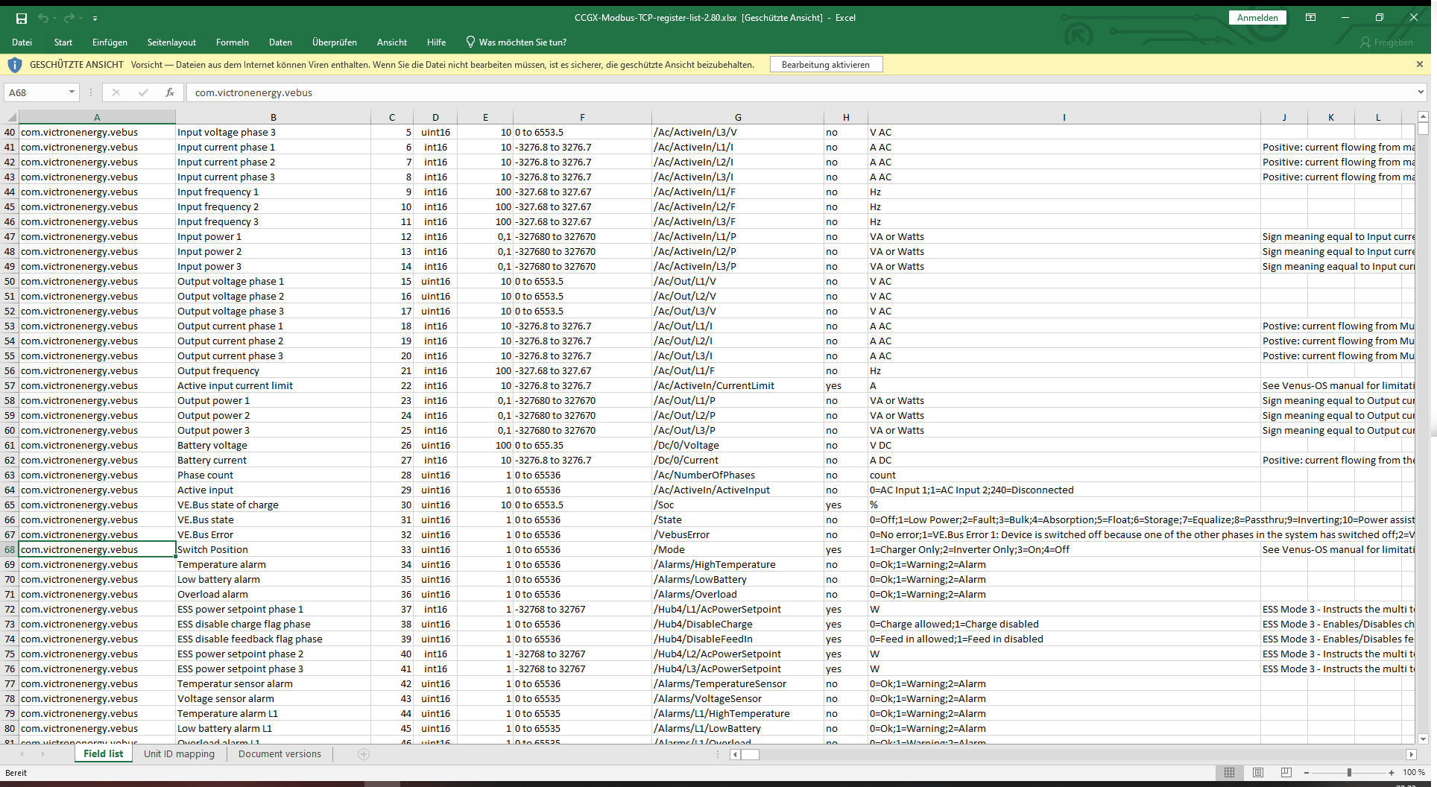Switch to the Einfügen ribbon tab

110,42
